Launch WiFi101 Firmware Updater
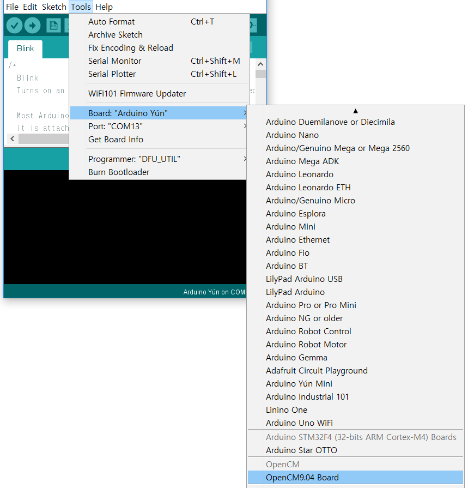This screenshot has width=468, height=488. coord(137,94)
